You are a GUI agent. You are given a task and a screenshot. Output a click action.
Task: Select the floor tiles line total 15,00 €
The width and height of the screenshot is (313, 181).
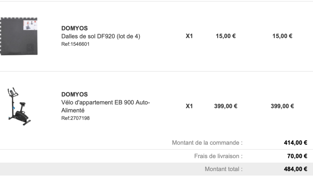click(x=282, y=36)
